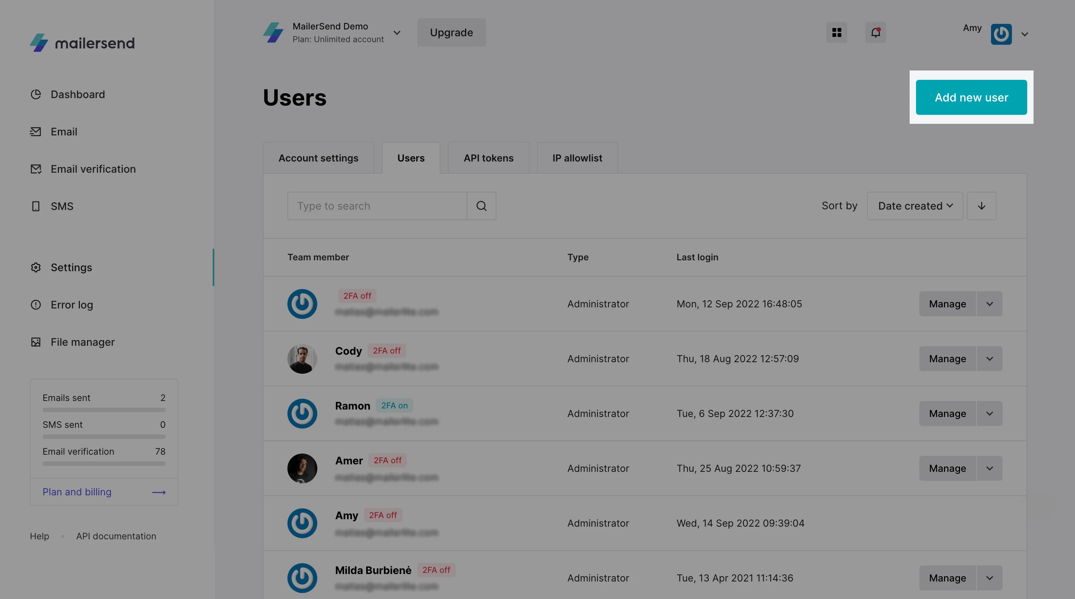Open the Date created sort dropdown
The height and width of the screenshot is (599, 1075).
(x=915, y=206)
